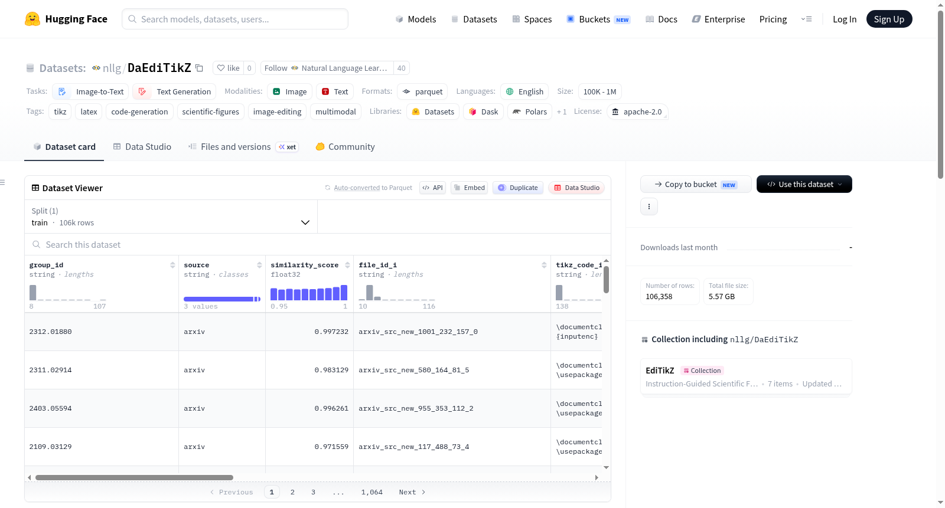
Task: Filter by Image modality tag
Action: pyautogui.click(x=289, y=91)
